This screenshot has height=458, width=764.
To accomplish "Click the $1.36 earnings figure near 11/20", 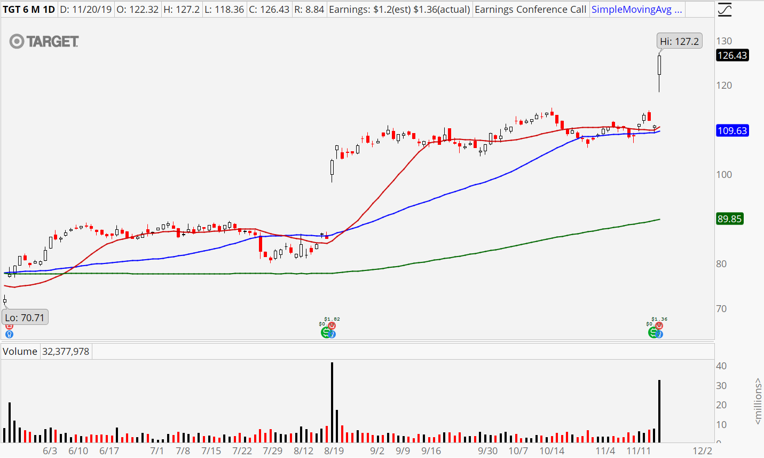I will pos(659,319).
